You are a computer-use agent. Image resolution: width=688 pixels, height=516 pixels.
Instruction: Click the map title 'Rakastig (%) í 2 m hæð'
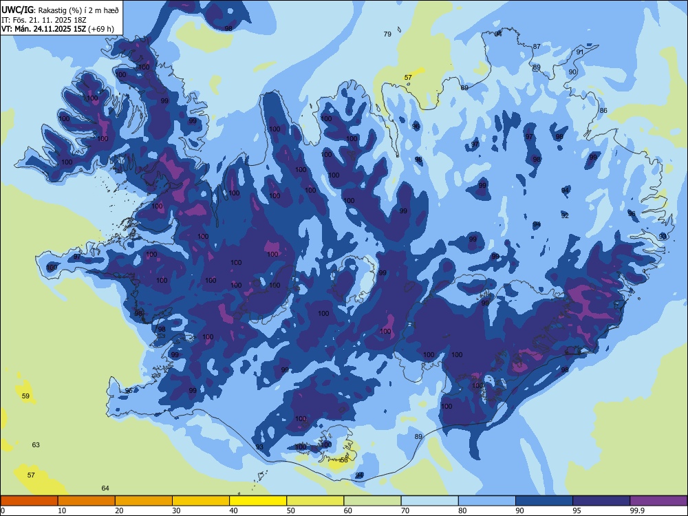(x=79, y=10)
